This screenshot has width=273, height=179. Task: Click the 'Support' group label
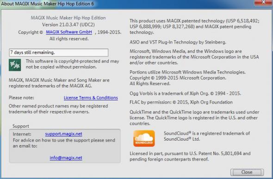(x=21, y=126)
